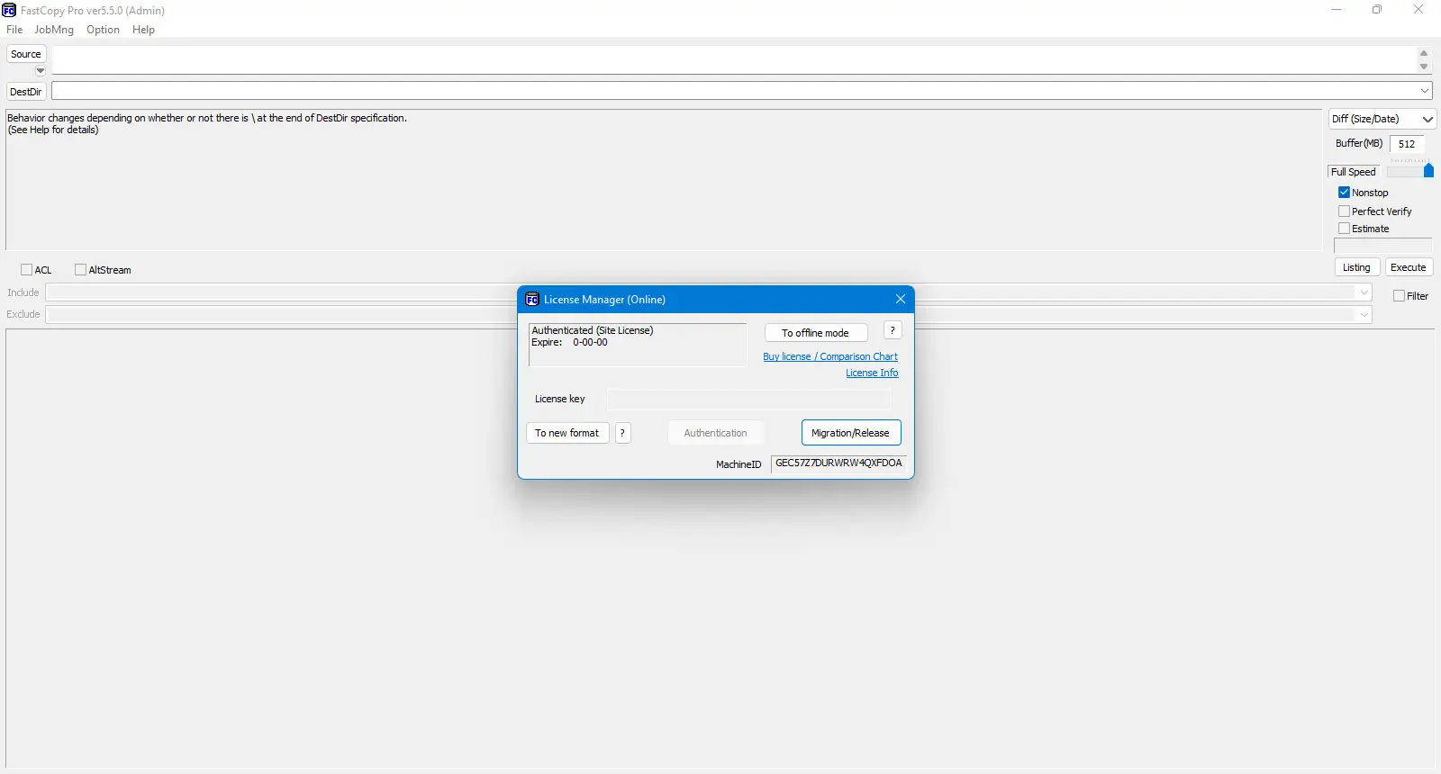Viewport: 1441px width, 774px height.
Task: Click the Source button
Action: tap(26, 54)
